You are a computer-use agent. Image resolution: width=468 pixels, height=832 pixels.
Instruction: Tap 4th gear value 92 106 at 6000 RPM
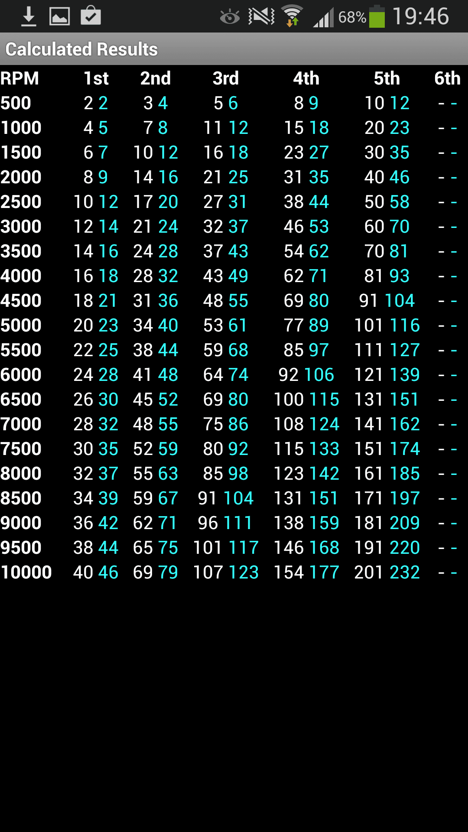306,375
